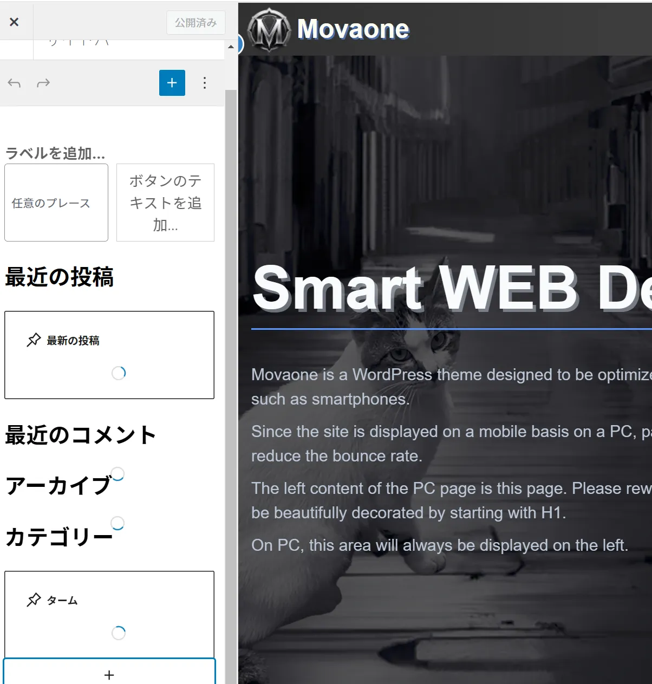Select the 最近のコメント heading
Viewport: 652px width, 684px height.
point(81,435)
